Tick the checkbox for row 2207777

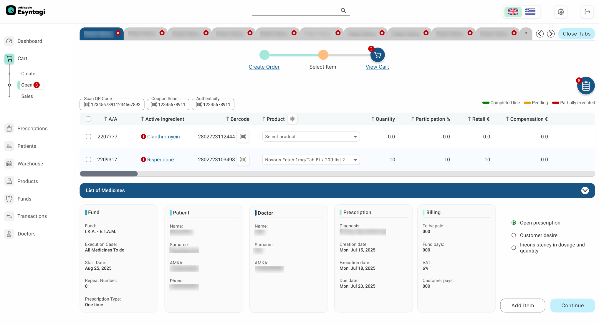[88, 137]
